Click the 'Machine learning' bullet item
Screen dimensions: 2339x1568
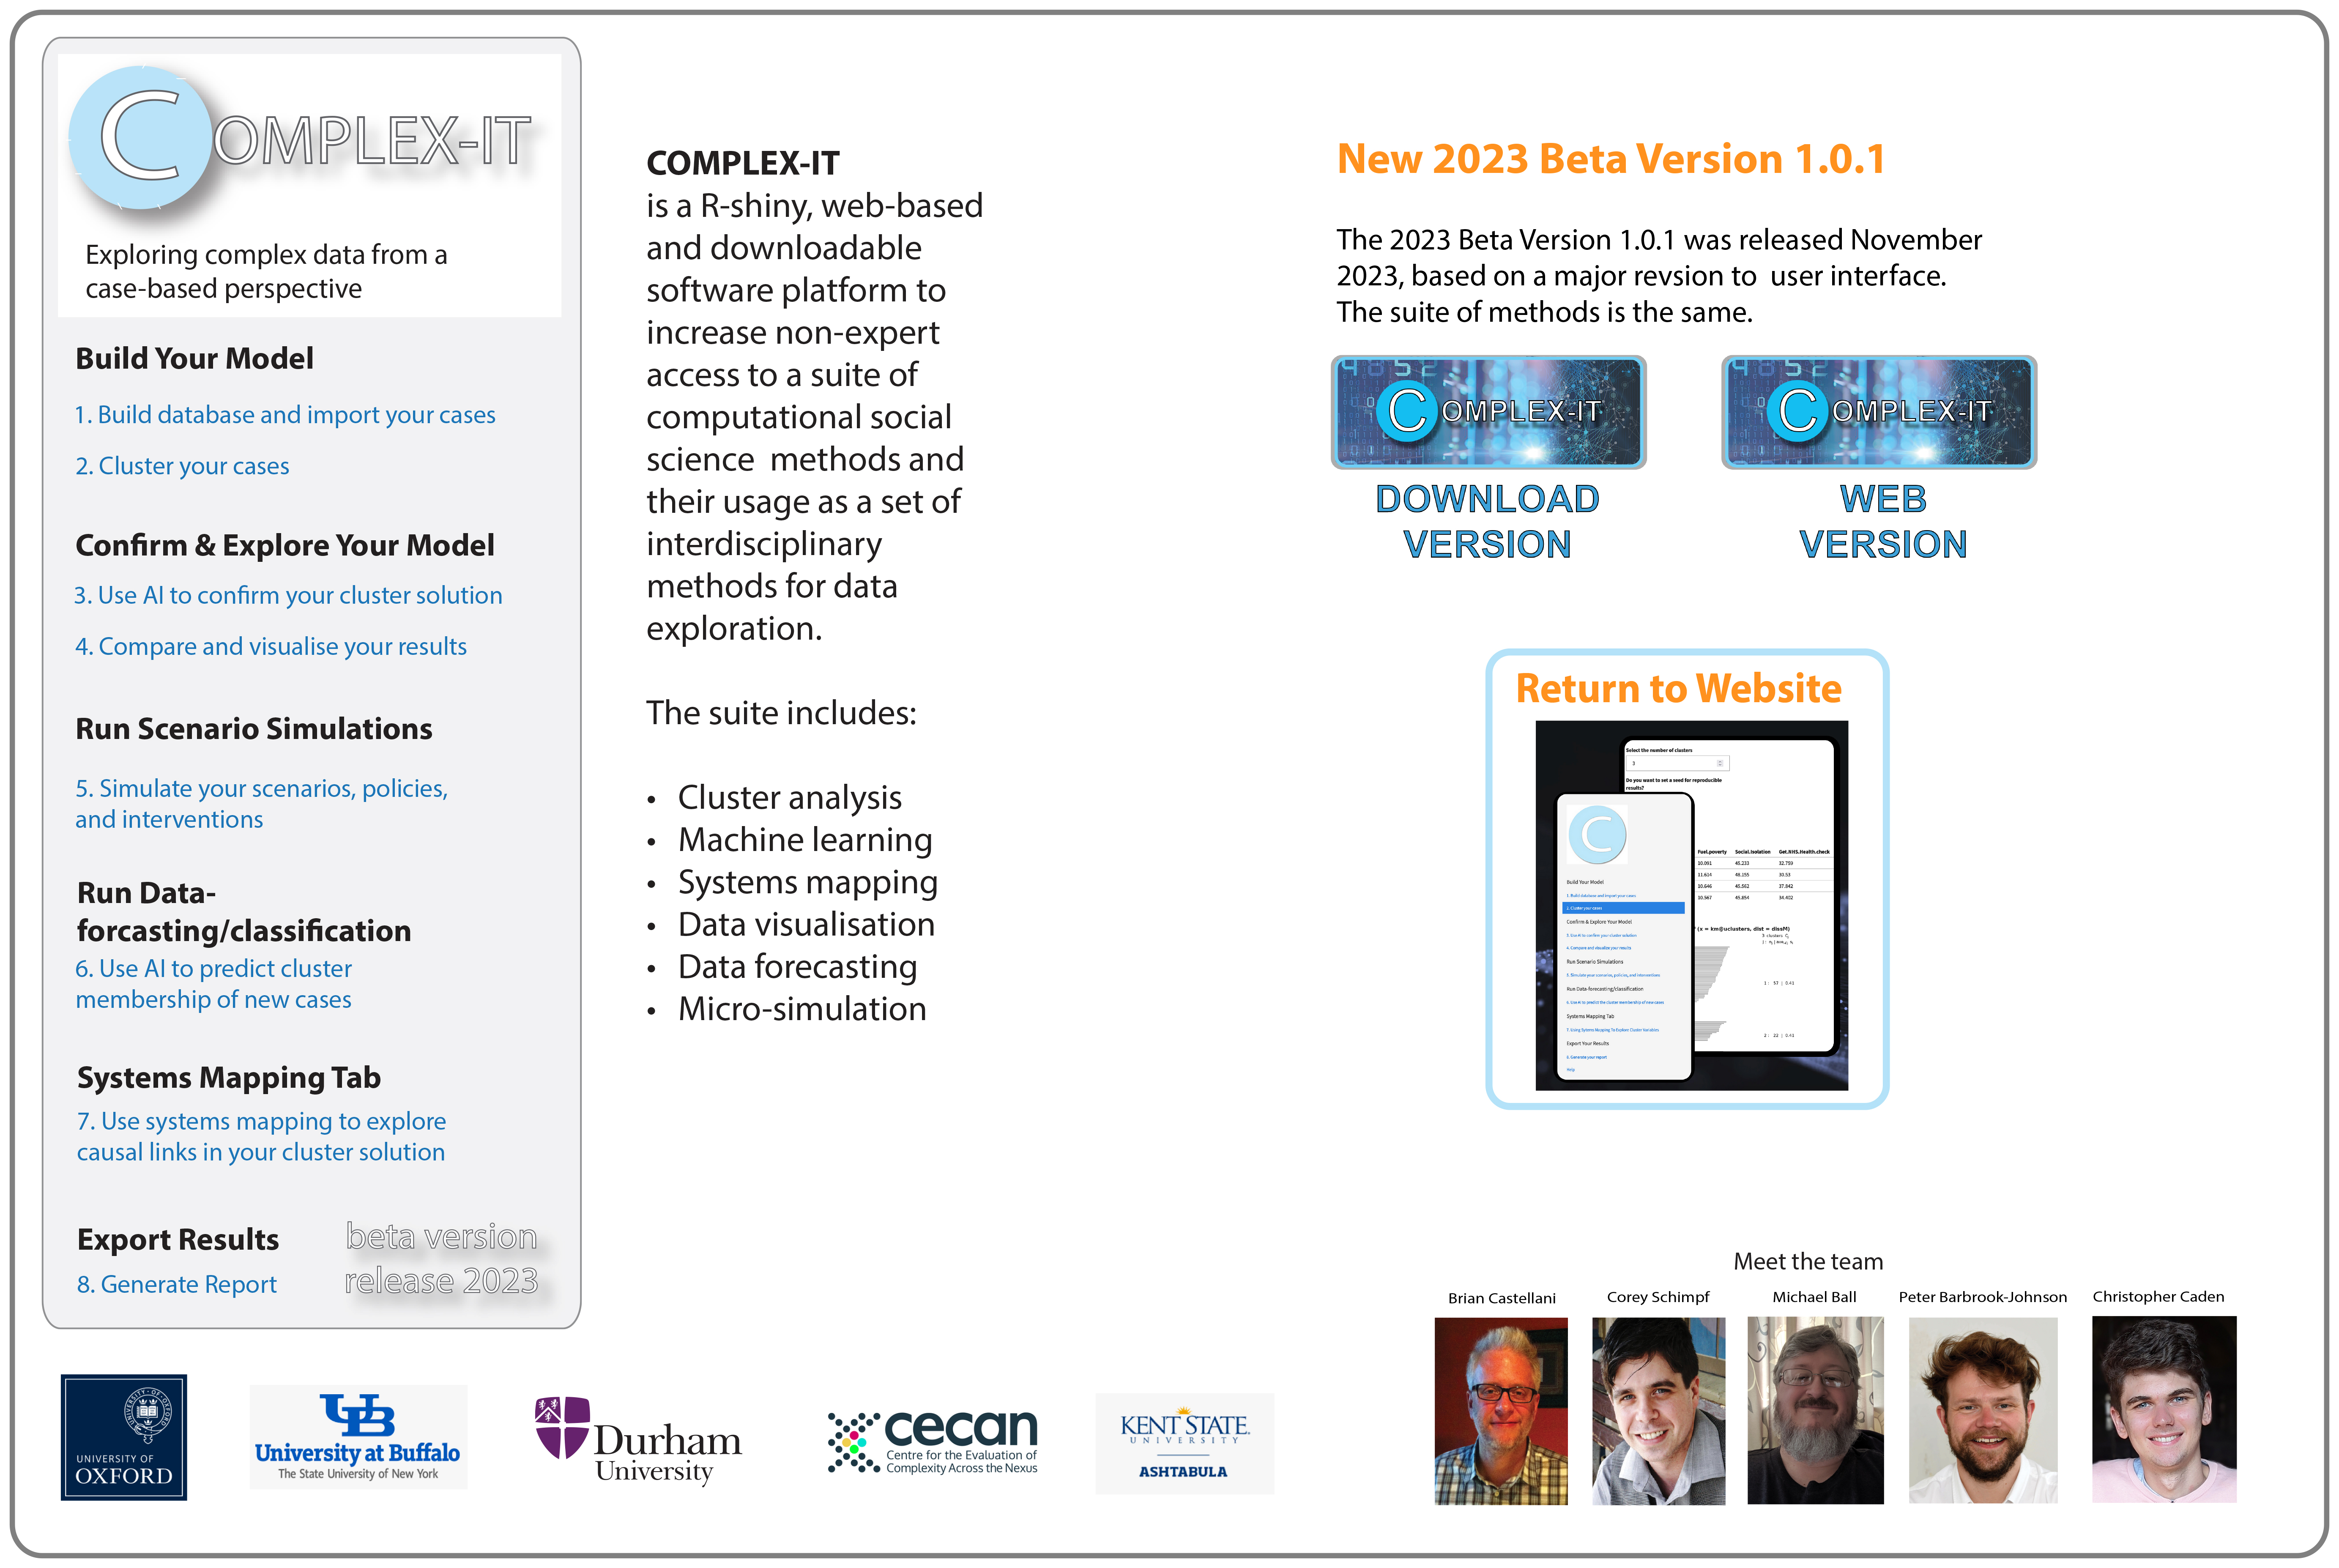pyautogui.click(x=805, y=840)
